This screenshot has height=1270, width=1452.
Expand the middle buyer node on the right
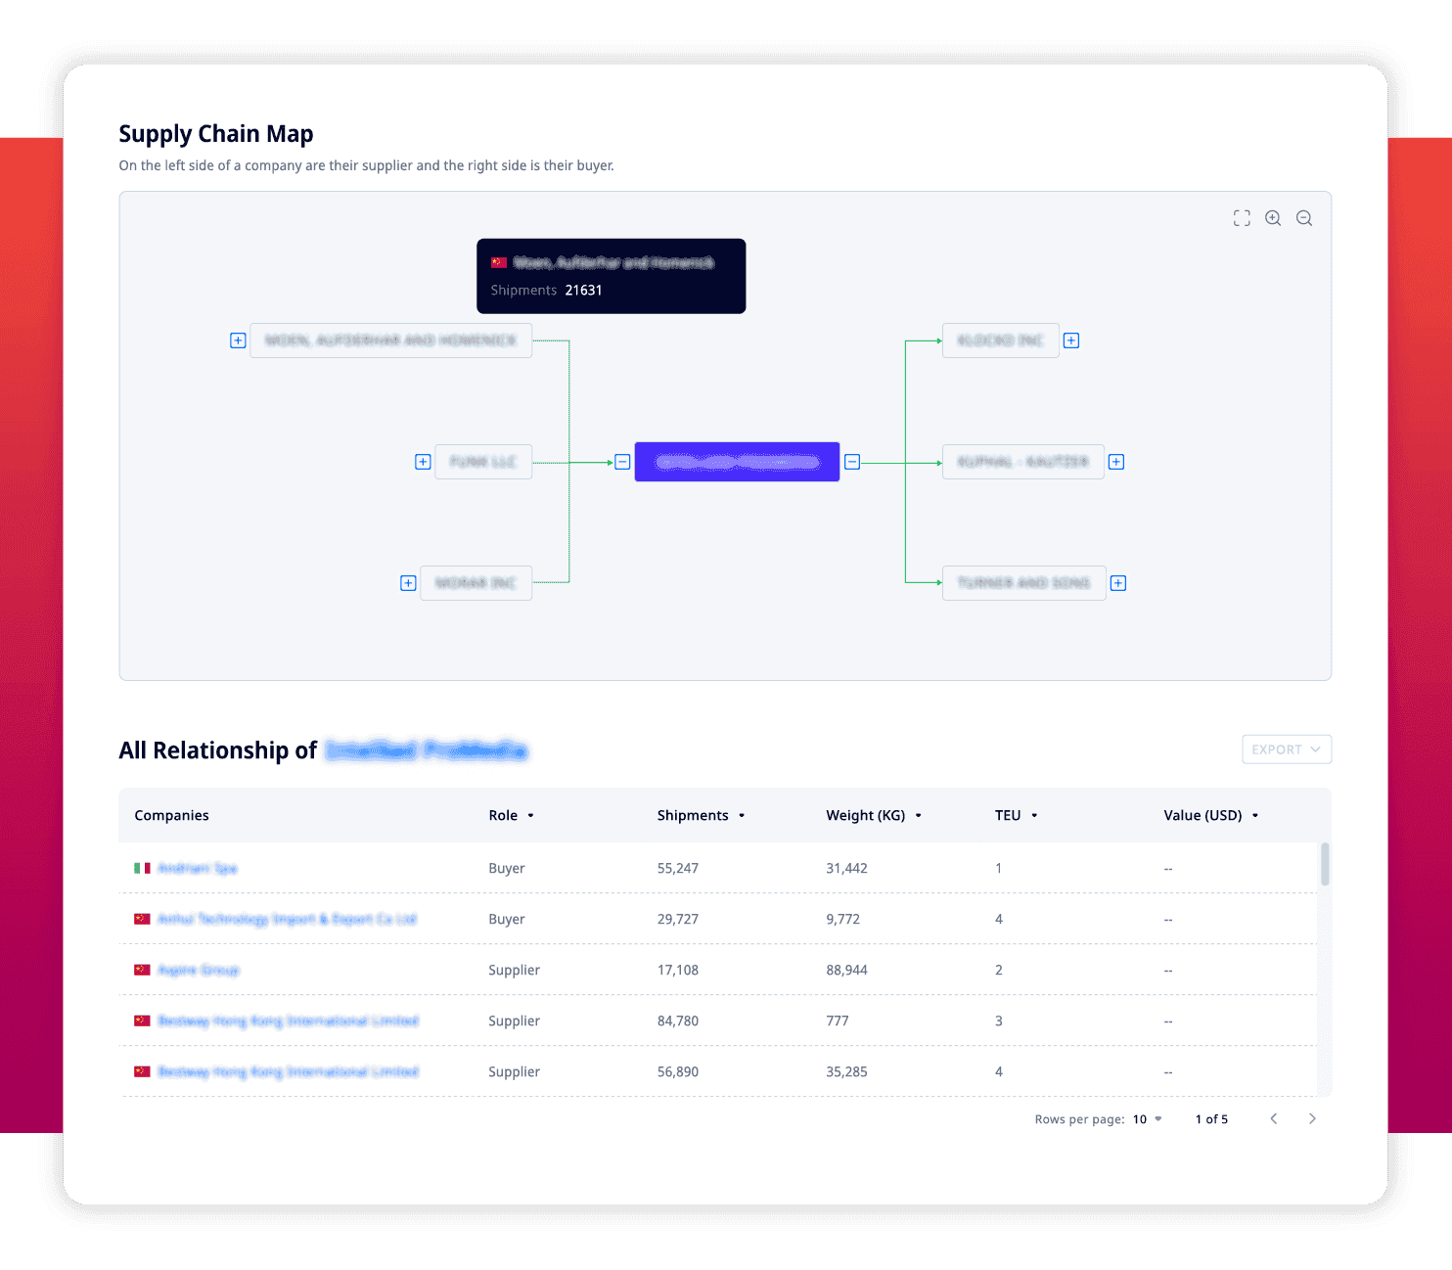click(1116, 462)
